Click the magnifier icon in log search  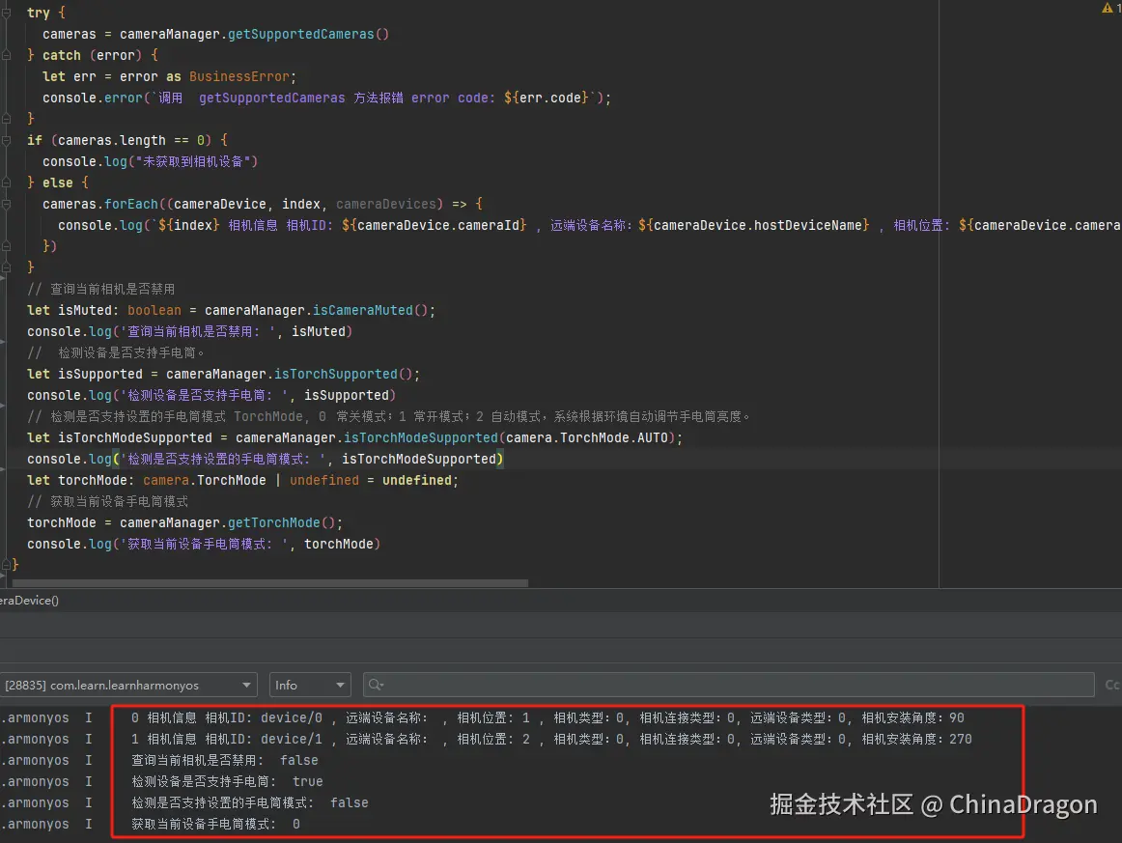click(375, 685)
